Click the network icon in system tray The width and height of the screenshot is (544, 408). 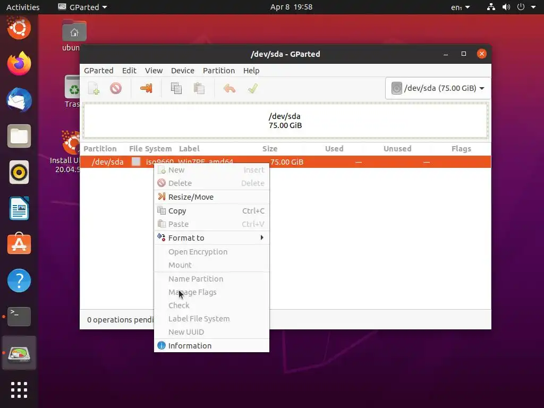(x=491, y=7)
